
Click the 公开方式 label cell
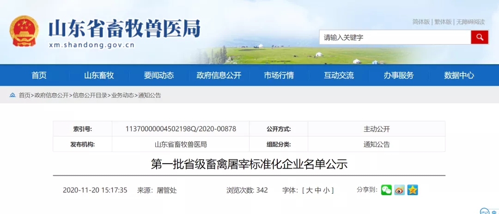[x=279, y=129]
